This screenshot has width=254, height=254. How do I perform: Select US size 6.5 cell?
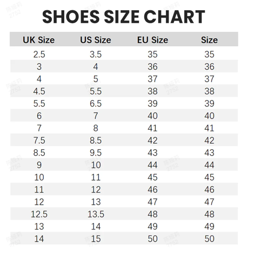pyautogui.click(x=96, y=103)
